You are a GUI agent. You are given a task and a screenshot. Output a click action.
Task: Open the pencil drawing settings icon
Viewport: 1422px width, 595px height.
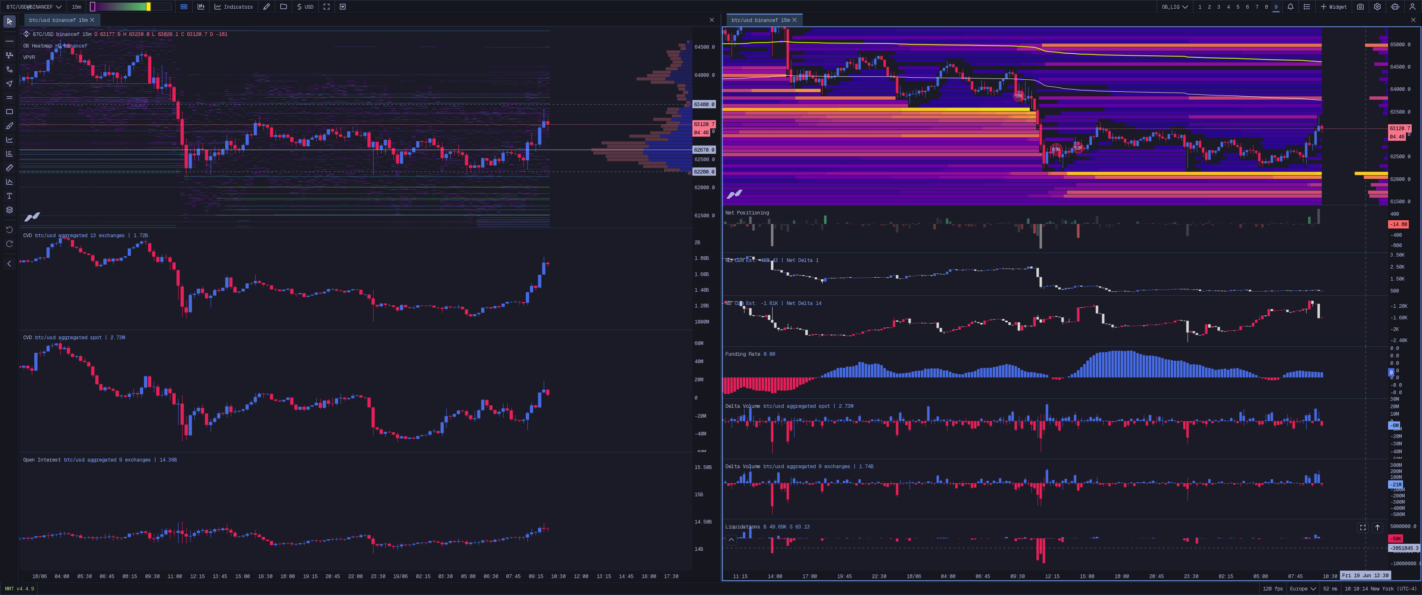267,7
